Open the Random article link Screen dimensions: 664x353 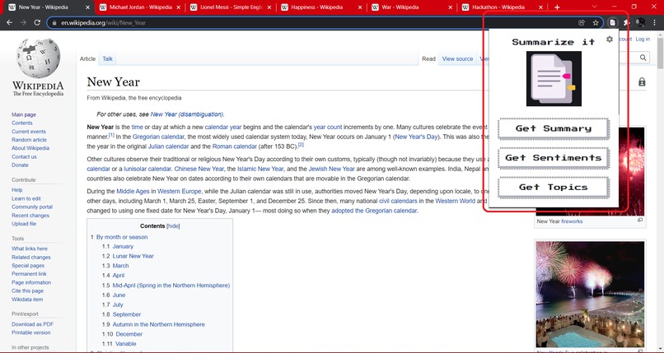29,140
